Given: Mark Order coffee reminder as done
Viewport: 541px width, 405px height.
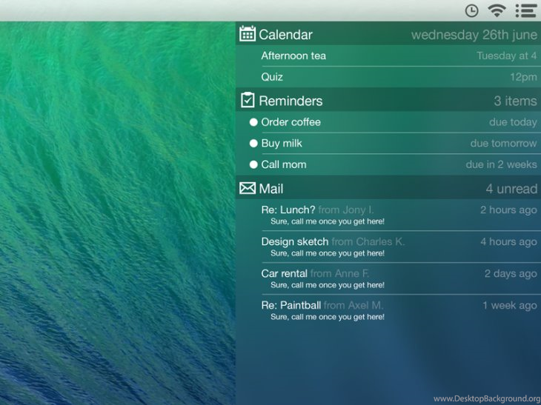Looking at the screenshot, I should tap(253, 122).
